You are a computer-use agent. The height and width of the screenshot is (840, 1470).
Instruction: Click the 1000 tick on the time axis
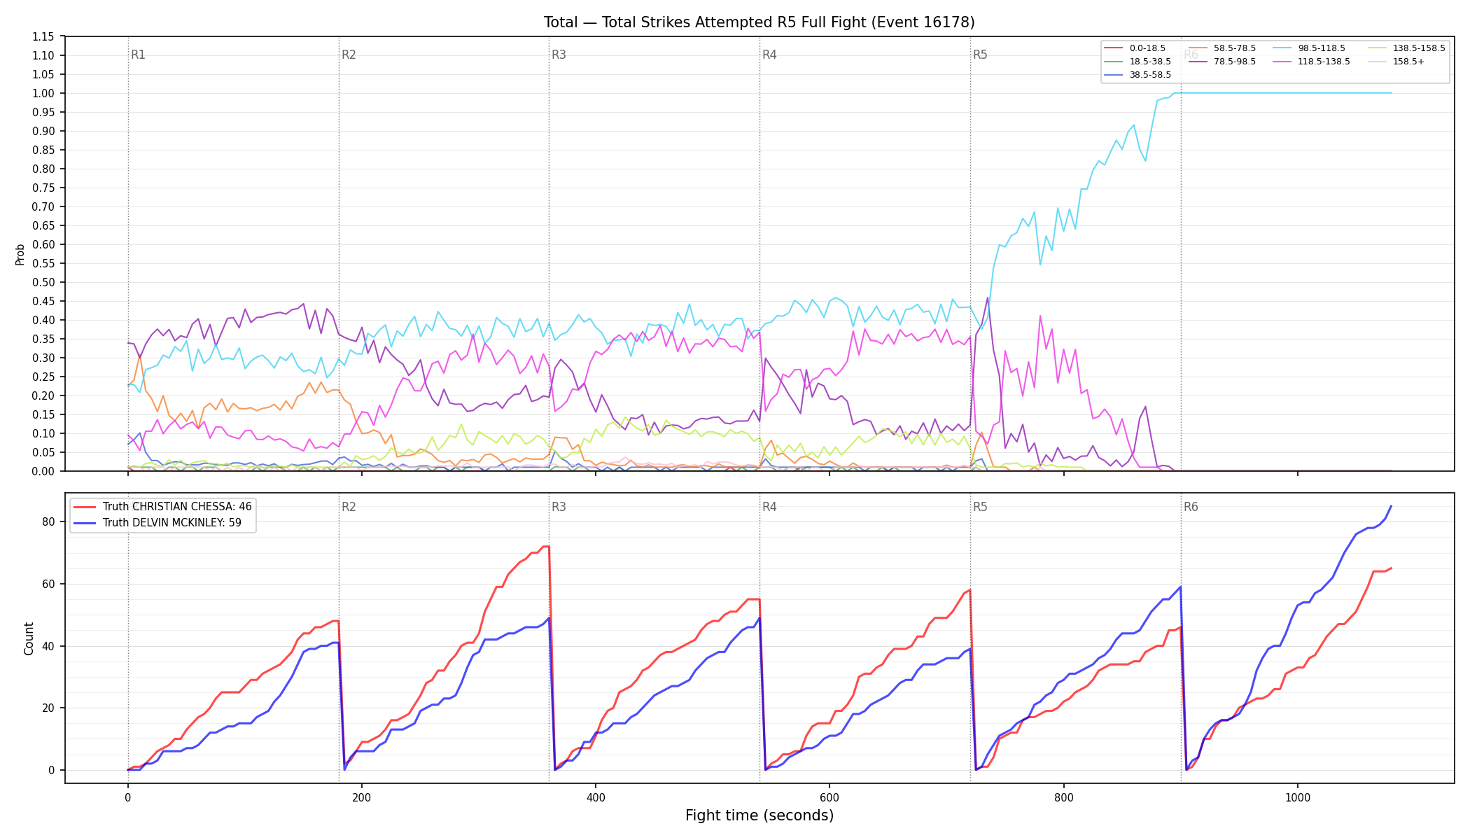tap(1297, 797)
